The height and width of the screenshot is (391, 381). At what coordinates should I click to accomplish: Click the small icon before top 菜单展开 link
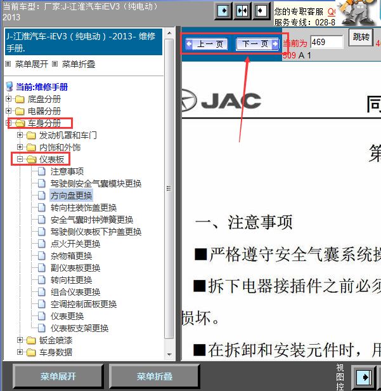(x=8, y=64)
